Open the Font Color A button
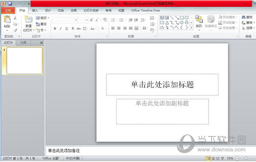The height and width of the screenshot is (162, 256). pyautogui.click(x=103, y=28)
